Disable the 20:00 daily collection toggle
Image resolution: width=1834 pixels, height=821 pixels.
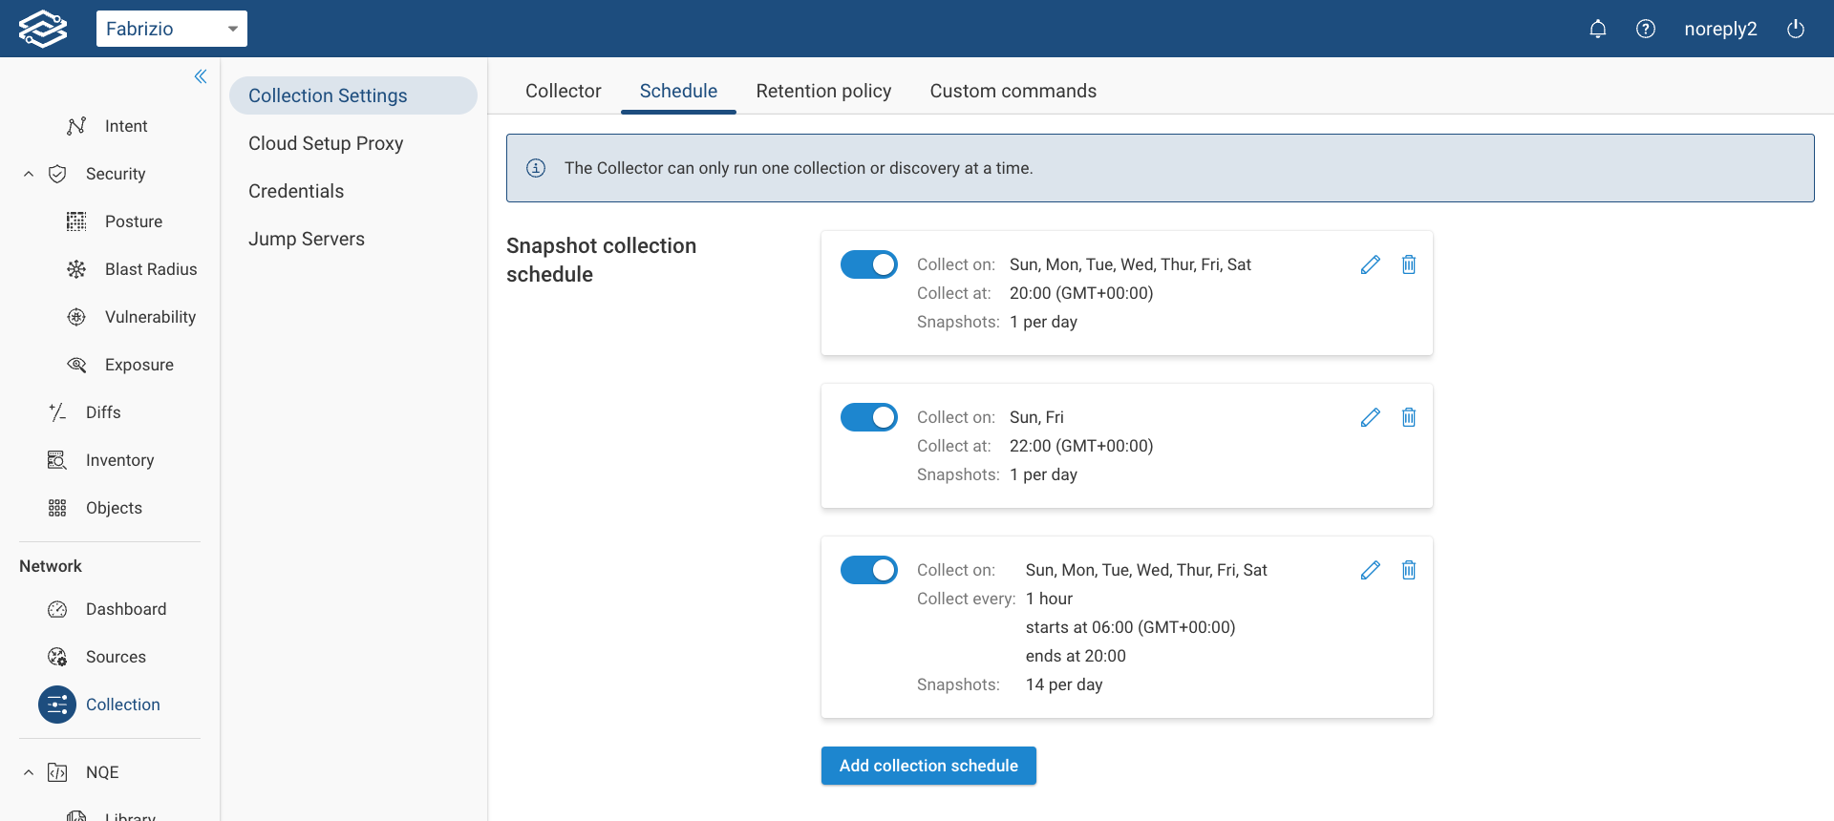click(868, 264)
